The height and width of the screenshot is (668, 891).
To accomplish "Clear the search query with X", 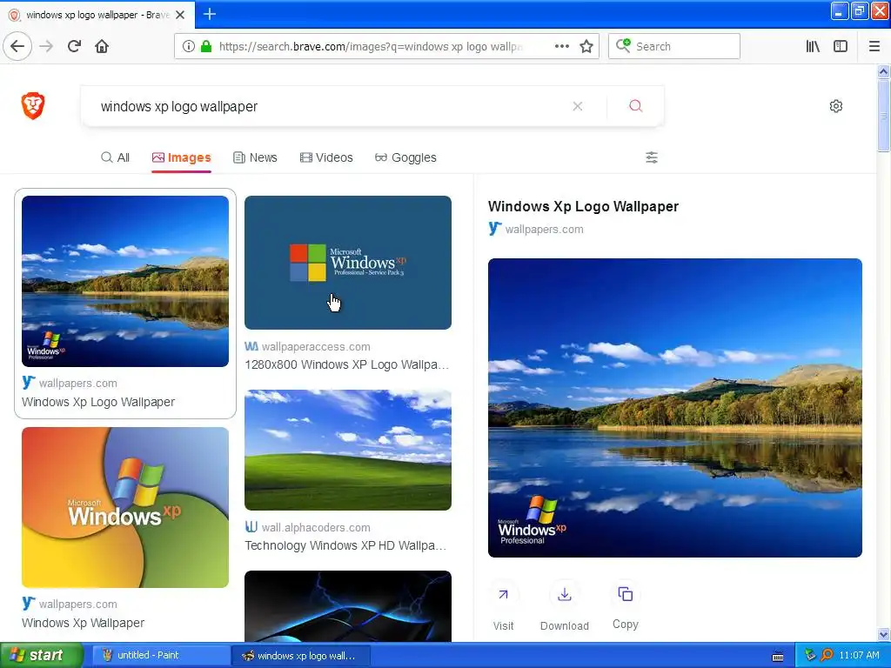I will (x=578, y=106).
